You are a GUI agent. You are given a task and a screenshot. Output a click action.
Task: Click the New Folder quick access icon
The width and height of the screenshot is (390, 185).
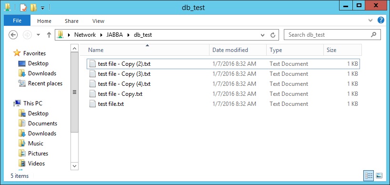[x=33, y=8]
